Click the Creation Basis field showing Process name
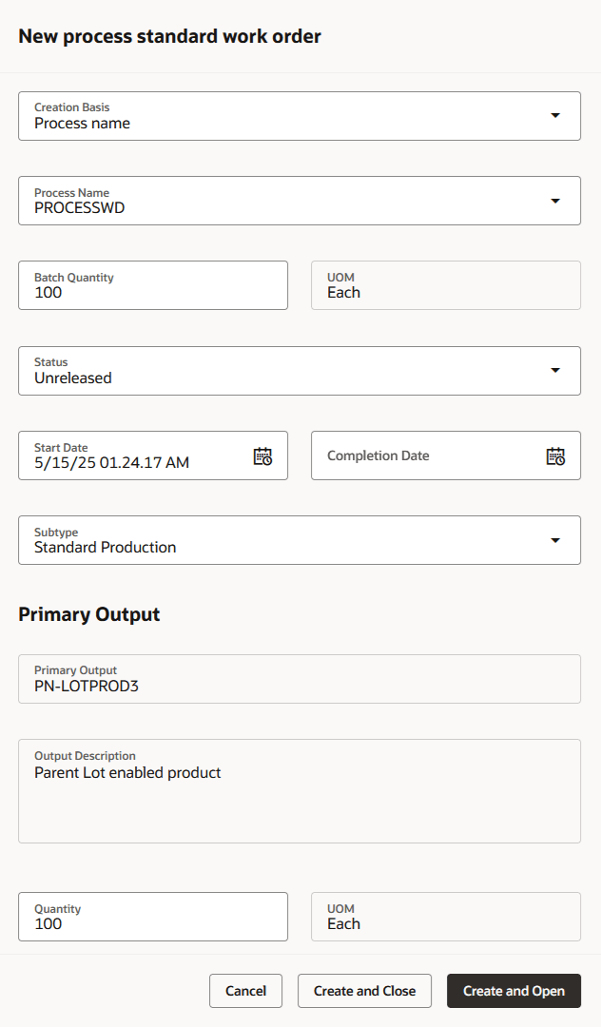Image resolution: width=601 pixels, height=1027 pixels. [x=285, y=122]
